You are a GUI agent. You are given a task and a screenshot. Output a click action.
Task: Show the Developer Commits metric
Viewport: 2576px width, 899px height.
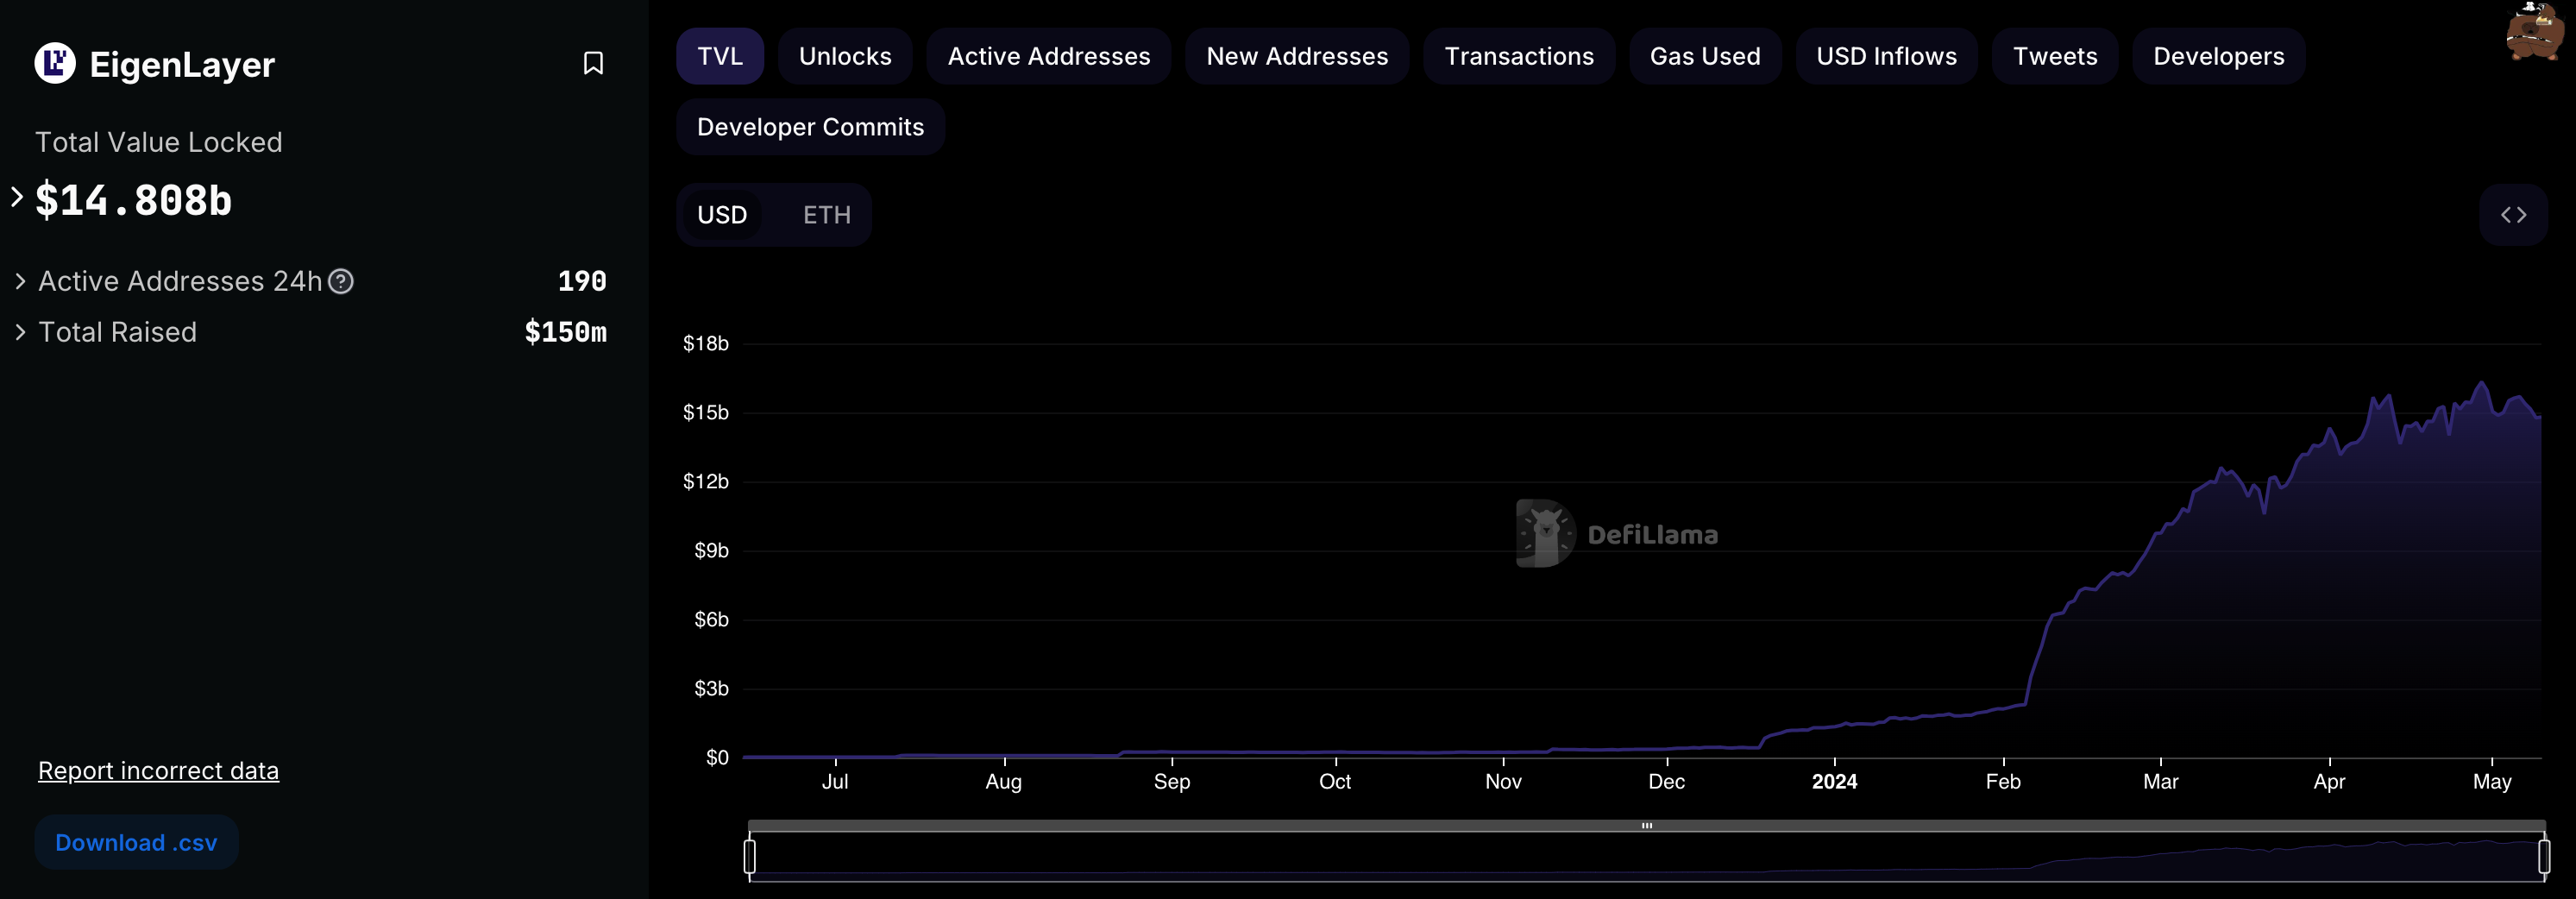(810, 127)
